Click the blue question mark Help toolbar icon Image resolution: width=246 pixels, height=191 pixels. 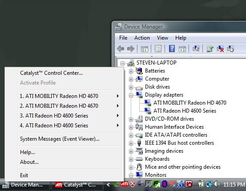172,49
